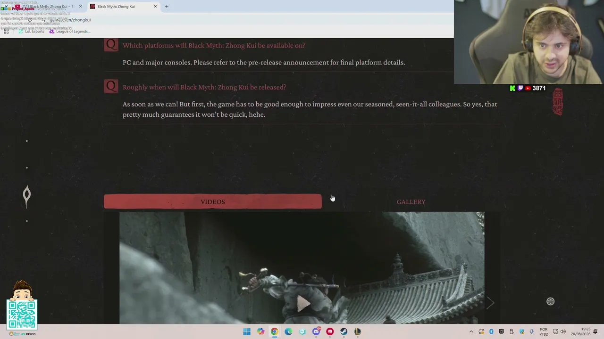Open the volume control in tray
The height and width of the screenshot is (339, 604).
pyautogui.click(x=563, y=331)
